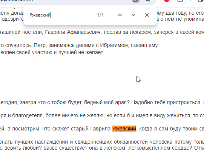Go to next find result
The width and height of the screenshot is (204, 150).
[133, 15]
